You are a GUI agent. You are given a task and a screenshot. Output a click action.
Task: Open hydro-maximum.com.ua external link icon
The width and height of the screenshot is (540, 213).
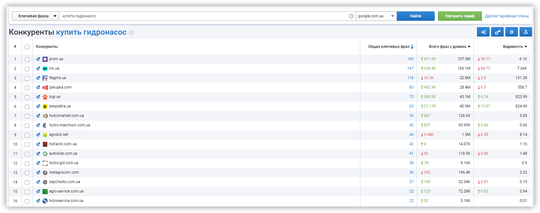pos(38,125)
